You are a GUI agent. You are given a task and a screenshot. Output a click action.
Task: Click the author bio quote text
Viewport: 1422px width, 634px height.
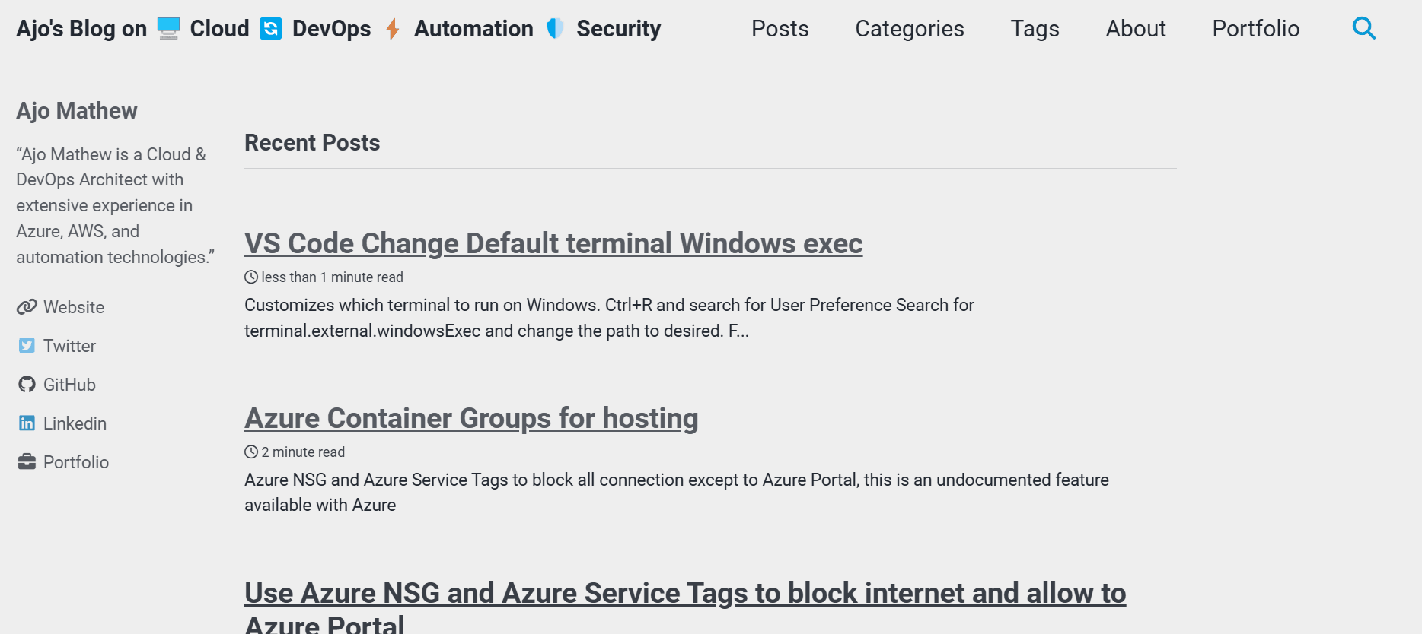pos(115,205)
